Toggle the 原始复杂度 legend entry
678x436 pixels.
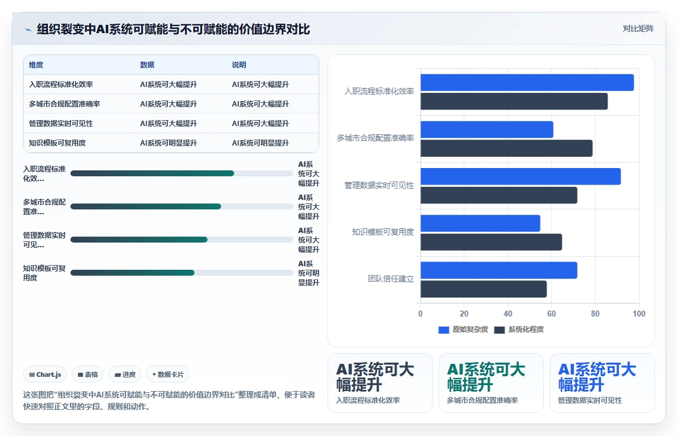click(x=463, y=330)
